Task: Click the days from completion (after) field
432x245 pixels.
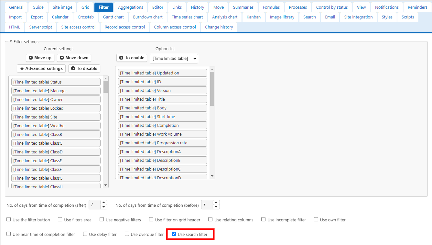Action: coord(95,205)
